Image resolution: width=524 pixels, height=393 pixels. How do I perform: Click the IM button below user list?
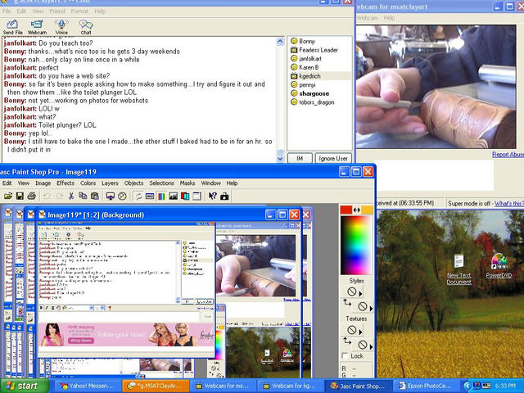click(x=300, y=158)
